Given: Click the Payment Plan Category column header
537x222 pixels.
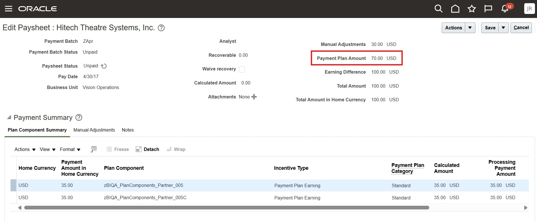Looking at the screenshot, I should (x=408, y=168).
